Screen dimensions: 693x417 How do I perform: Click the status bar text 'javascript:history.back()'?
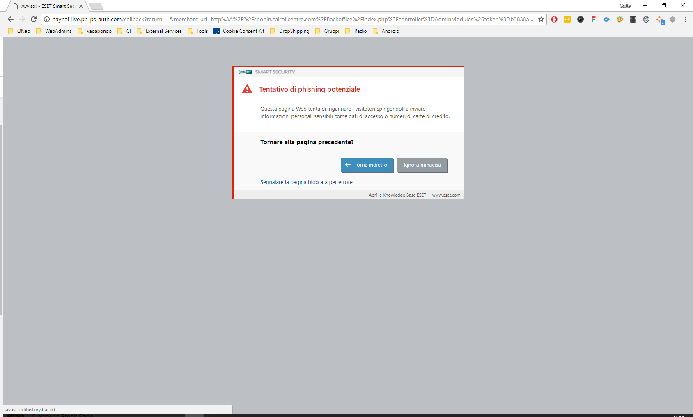click(30, 410)
